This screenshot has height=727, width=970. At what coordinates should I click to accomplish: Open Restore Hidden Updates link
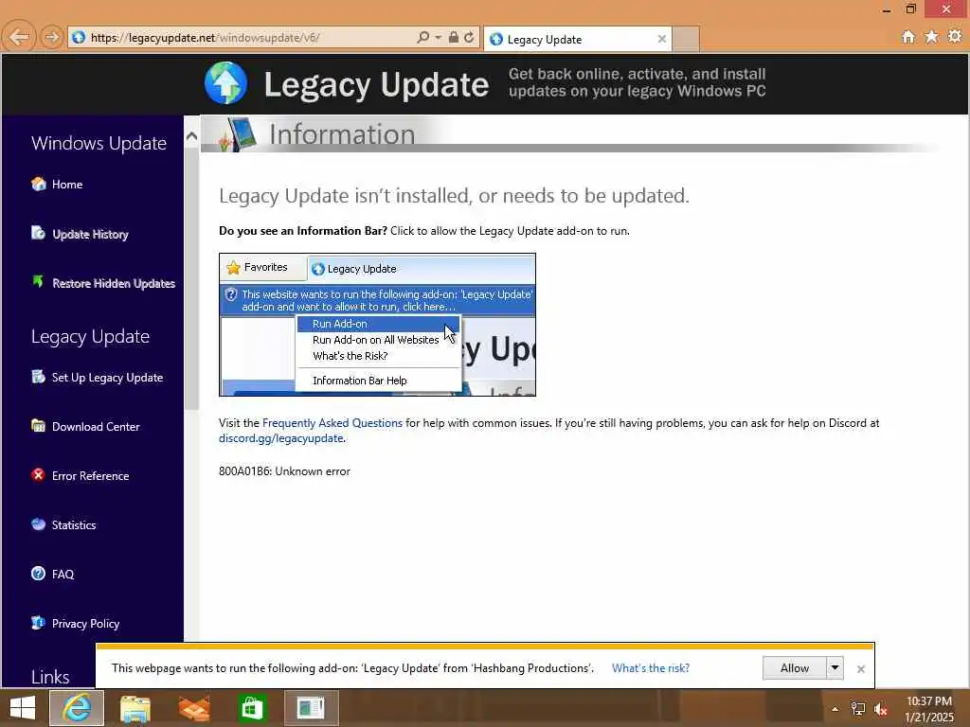click(x=114, y=283)
